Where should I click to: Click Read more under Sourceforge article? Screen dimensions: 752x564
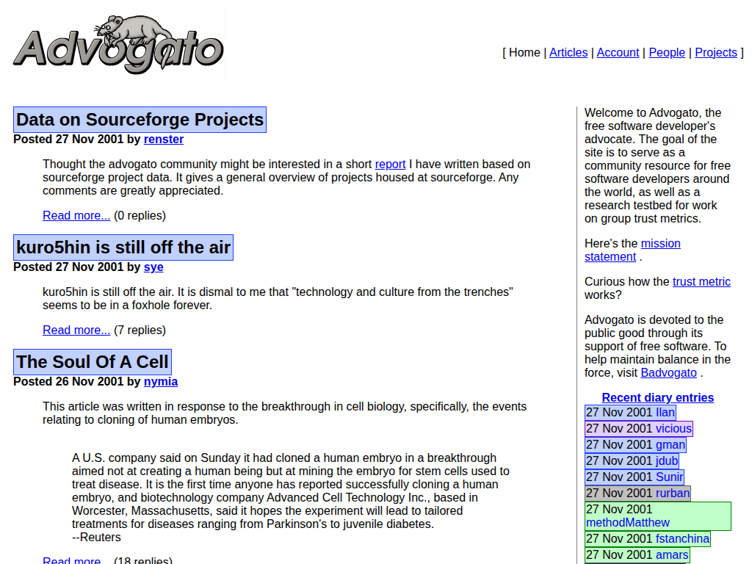pos(76,215)
